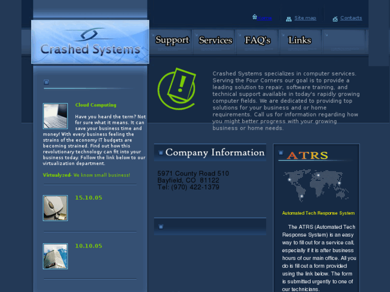Follow the Virtualyzed link
The width and height of the screenshot is (390, 292).
tap(57, 175)
